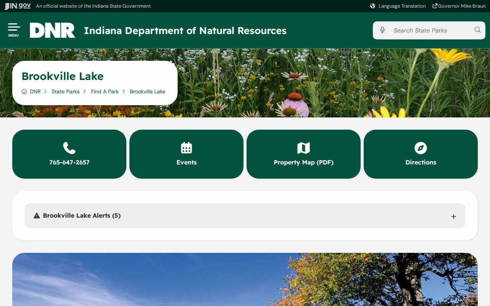Go to DNR breadcrumb link

point(35,91)
